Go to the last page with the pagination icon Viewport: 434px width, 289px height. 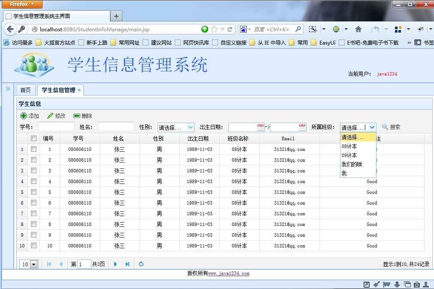tap(127, 264)
